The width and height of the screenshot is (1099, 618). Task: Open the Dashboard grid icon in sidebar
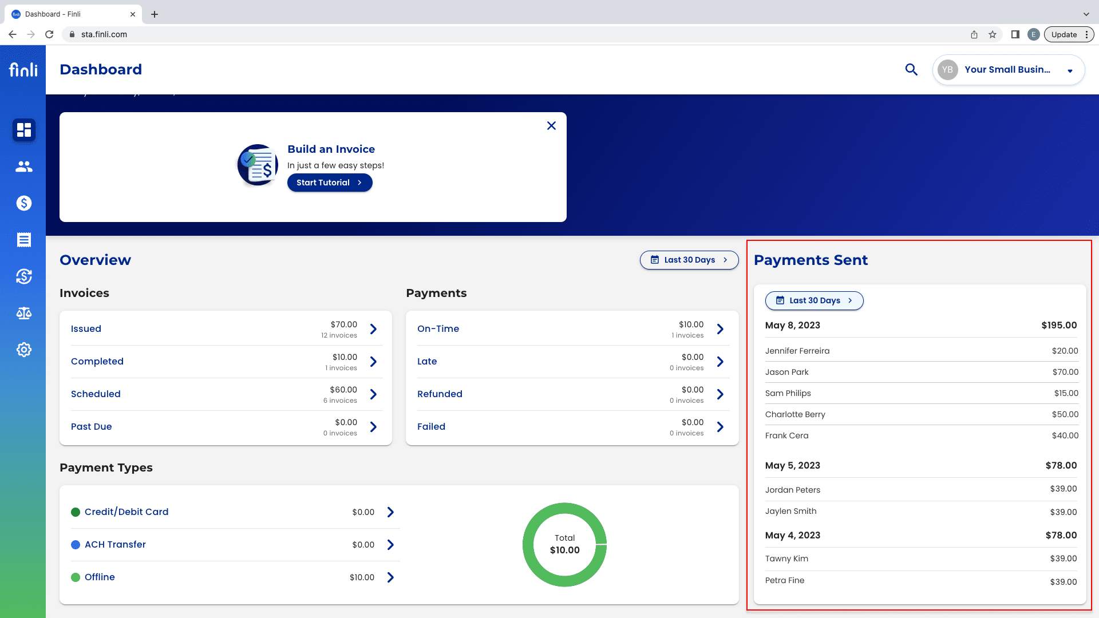[23, 130]
